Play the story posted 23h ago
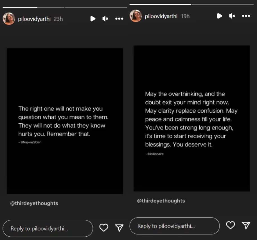257x240 pixels. click(93, 19)
